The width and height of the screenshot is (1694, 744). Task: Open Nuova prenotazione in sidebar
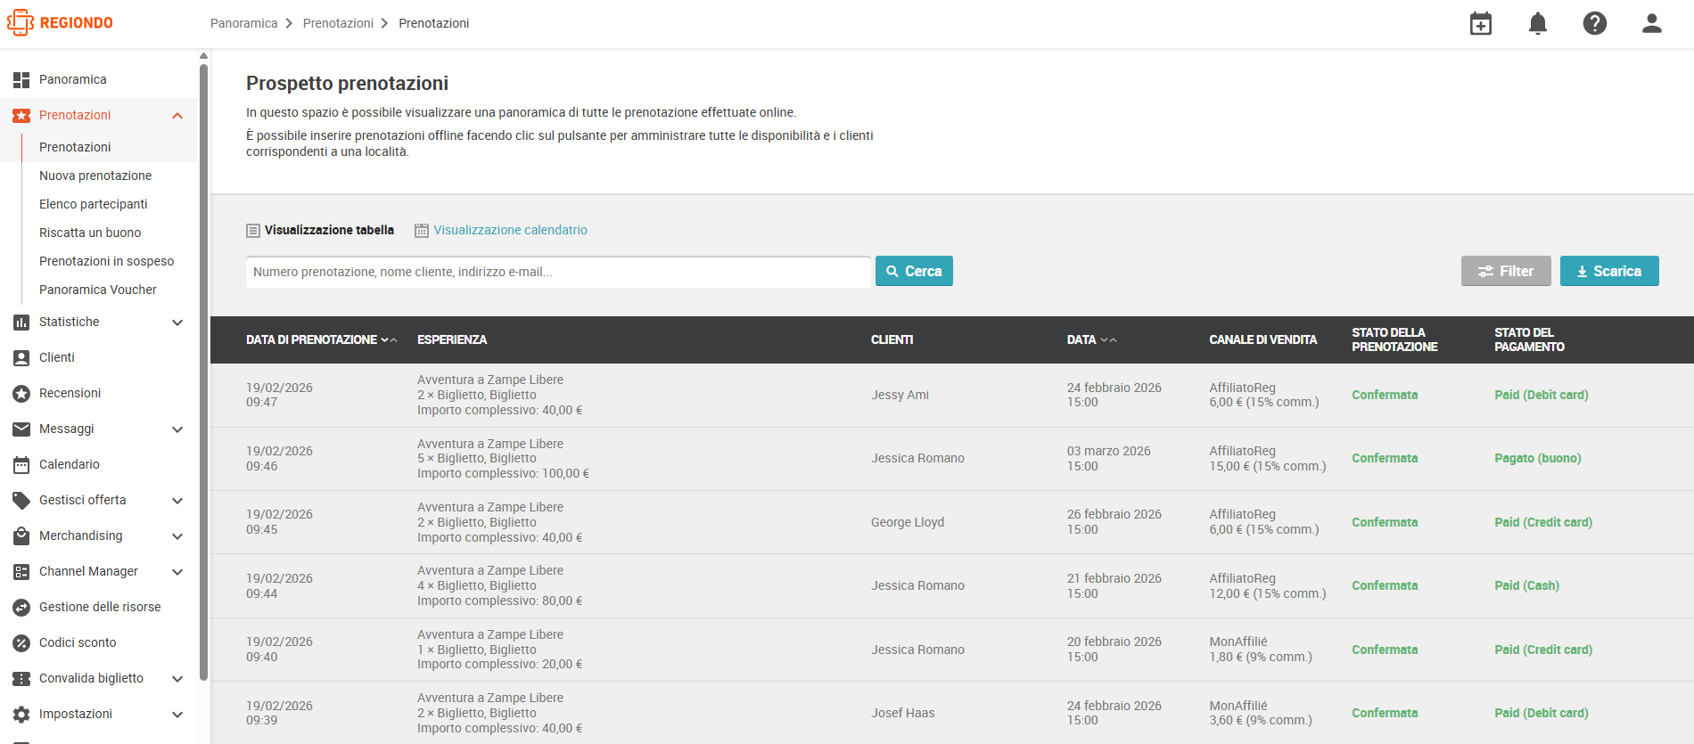[x=95, y=176]
